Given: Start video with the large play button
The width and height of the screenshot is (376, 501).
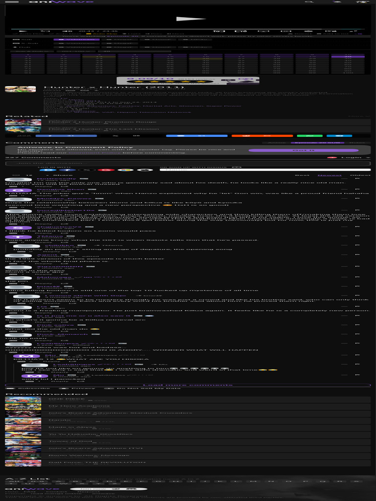Looking at the screenshot, I should pos(190,19).
